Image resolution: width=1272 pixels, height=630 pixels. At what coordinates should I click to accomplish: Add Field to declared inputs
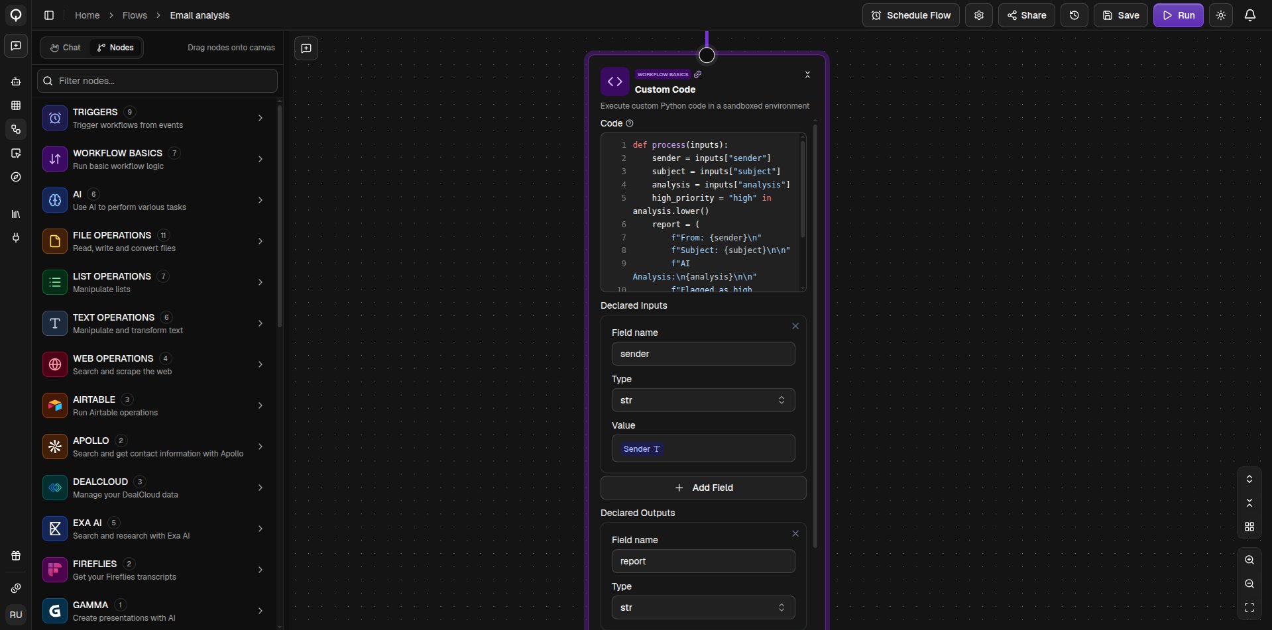[x=703, y=488]
